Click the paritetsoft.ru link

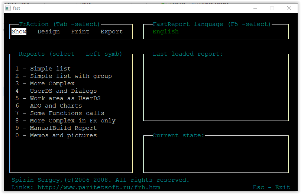(x=98, y=187)
